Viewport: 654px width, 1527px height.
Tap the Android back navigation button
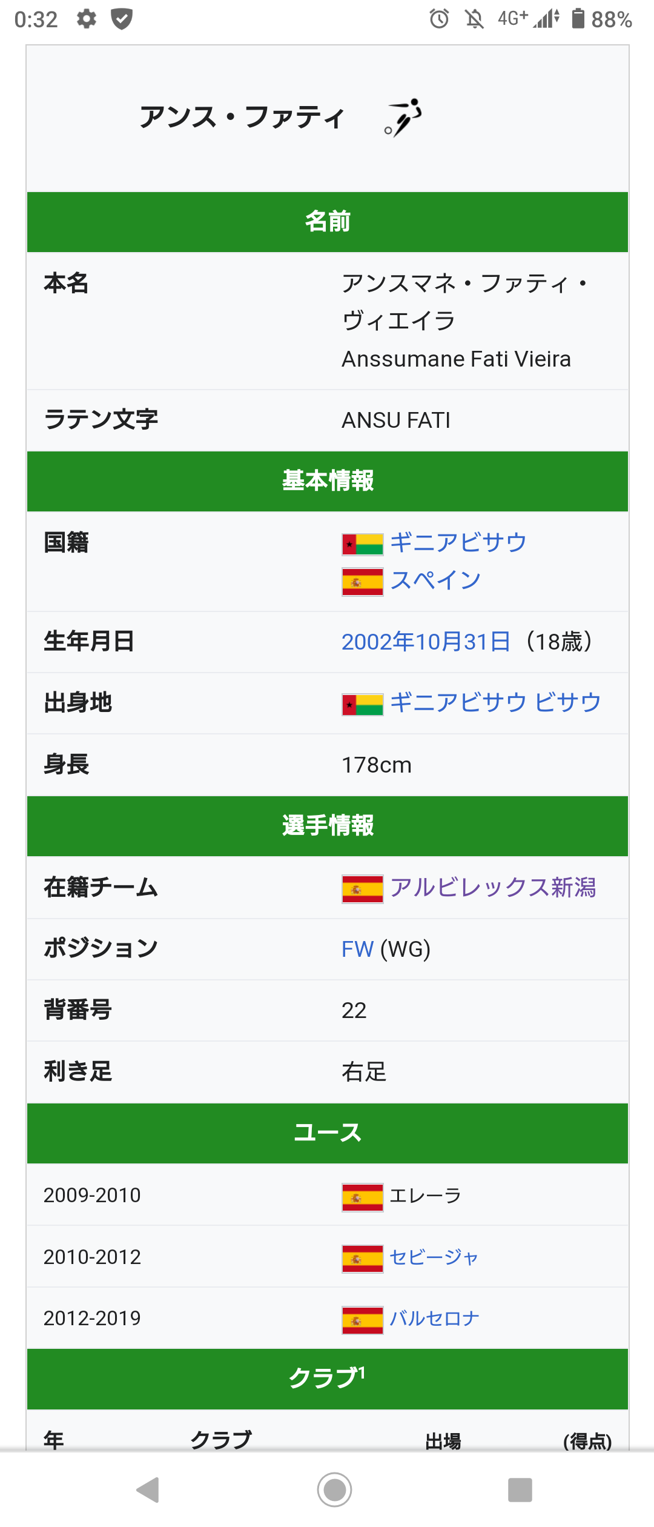(148, 1489)
